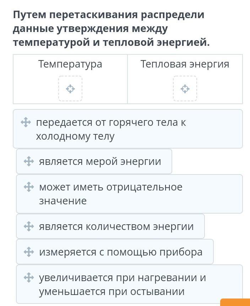Select the statement 'измеряется с помощью прибора'
250x306 pixels.
pyautogui.click(x=120, y=252)
